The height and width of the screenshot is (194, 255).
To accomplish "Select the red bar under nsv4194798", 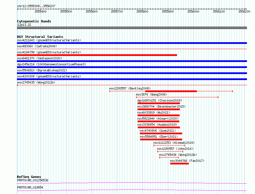I will coord(97,55).
